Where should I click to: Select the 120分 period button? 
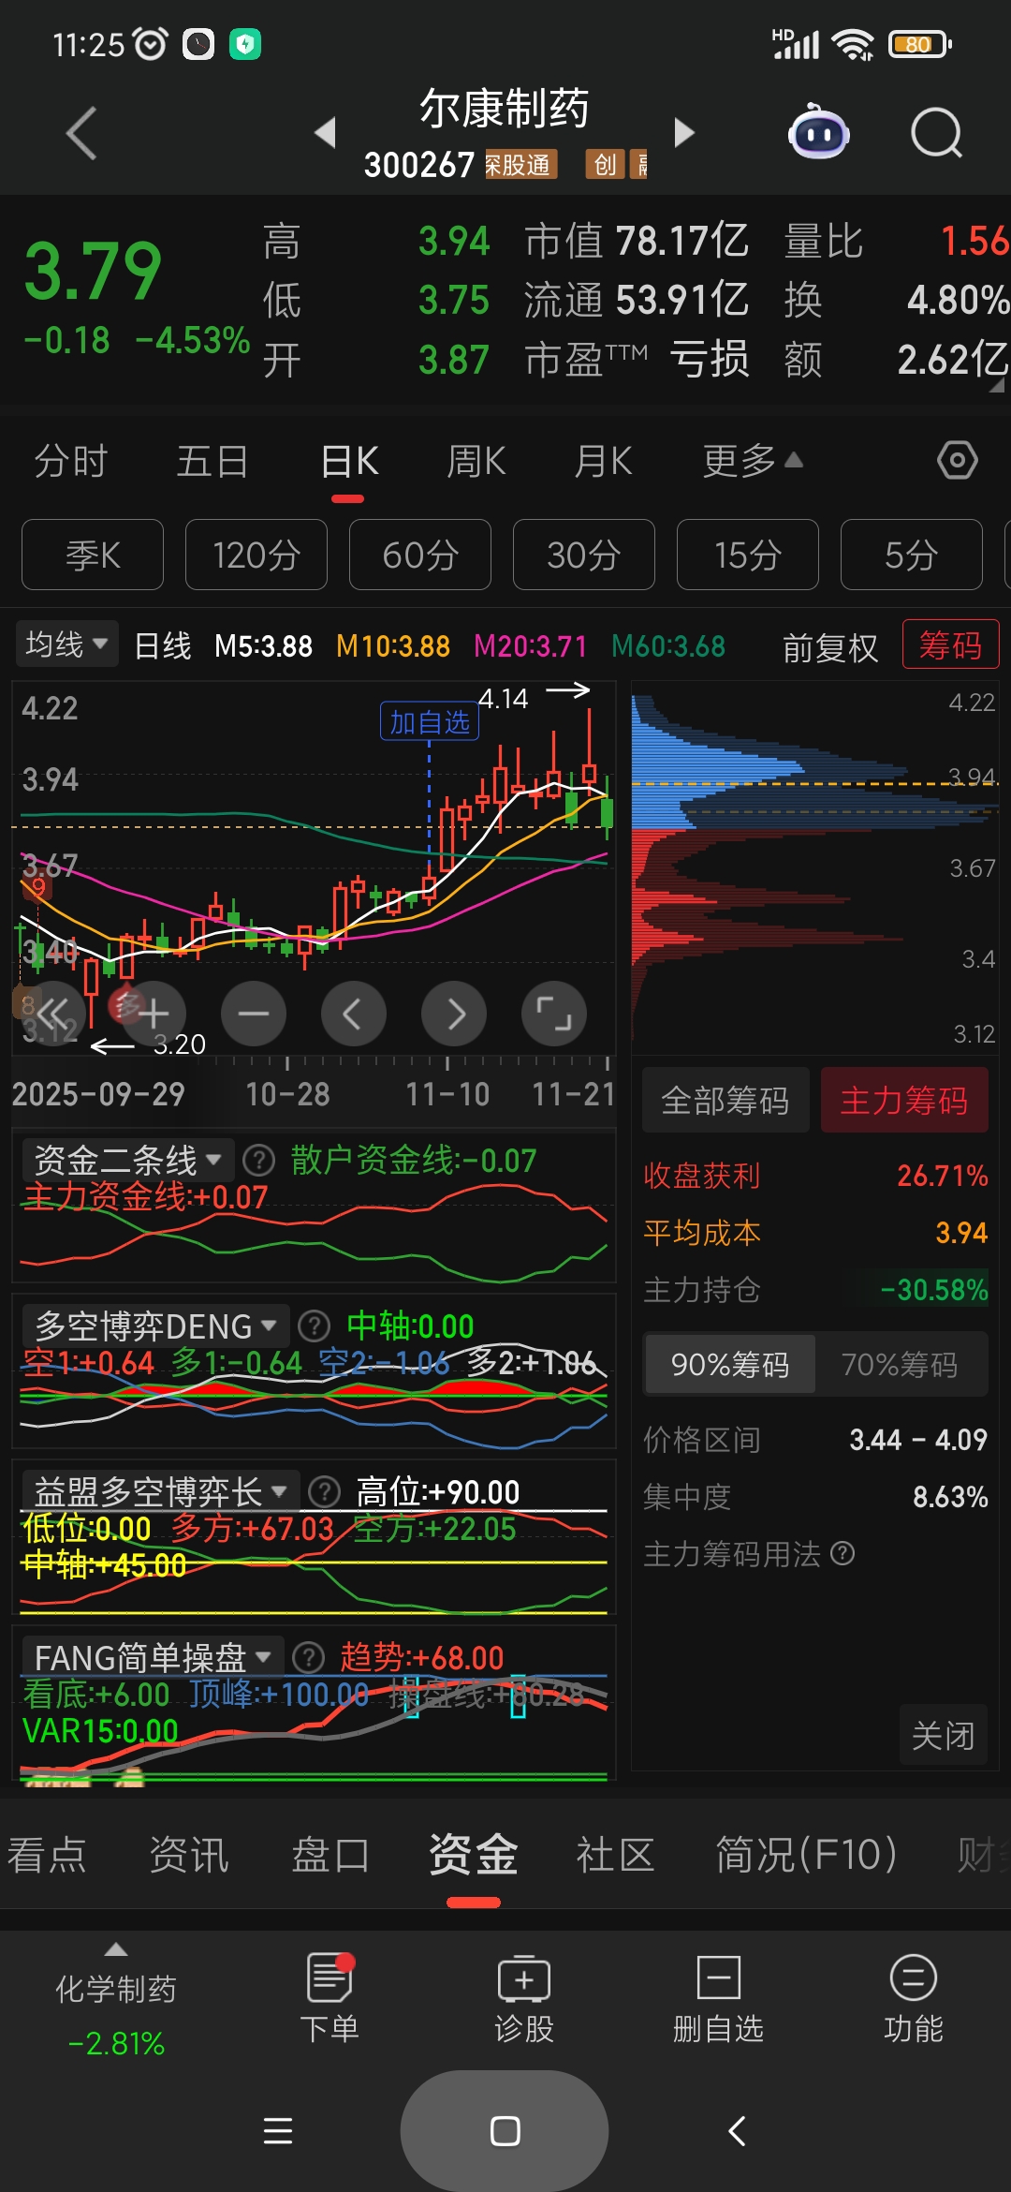[256, 555]
